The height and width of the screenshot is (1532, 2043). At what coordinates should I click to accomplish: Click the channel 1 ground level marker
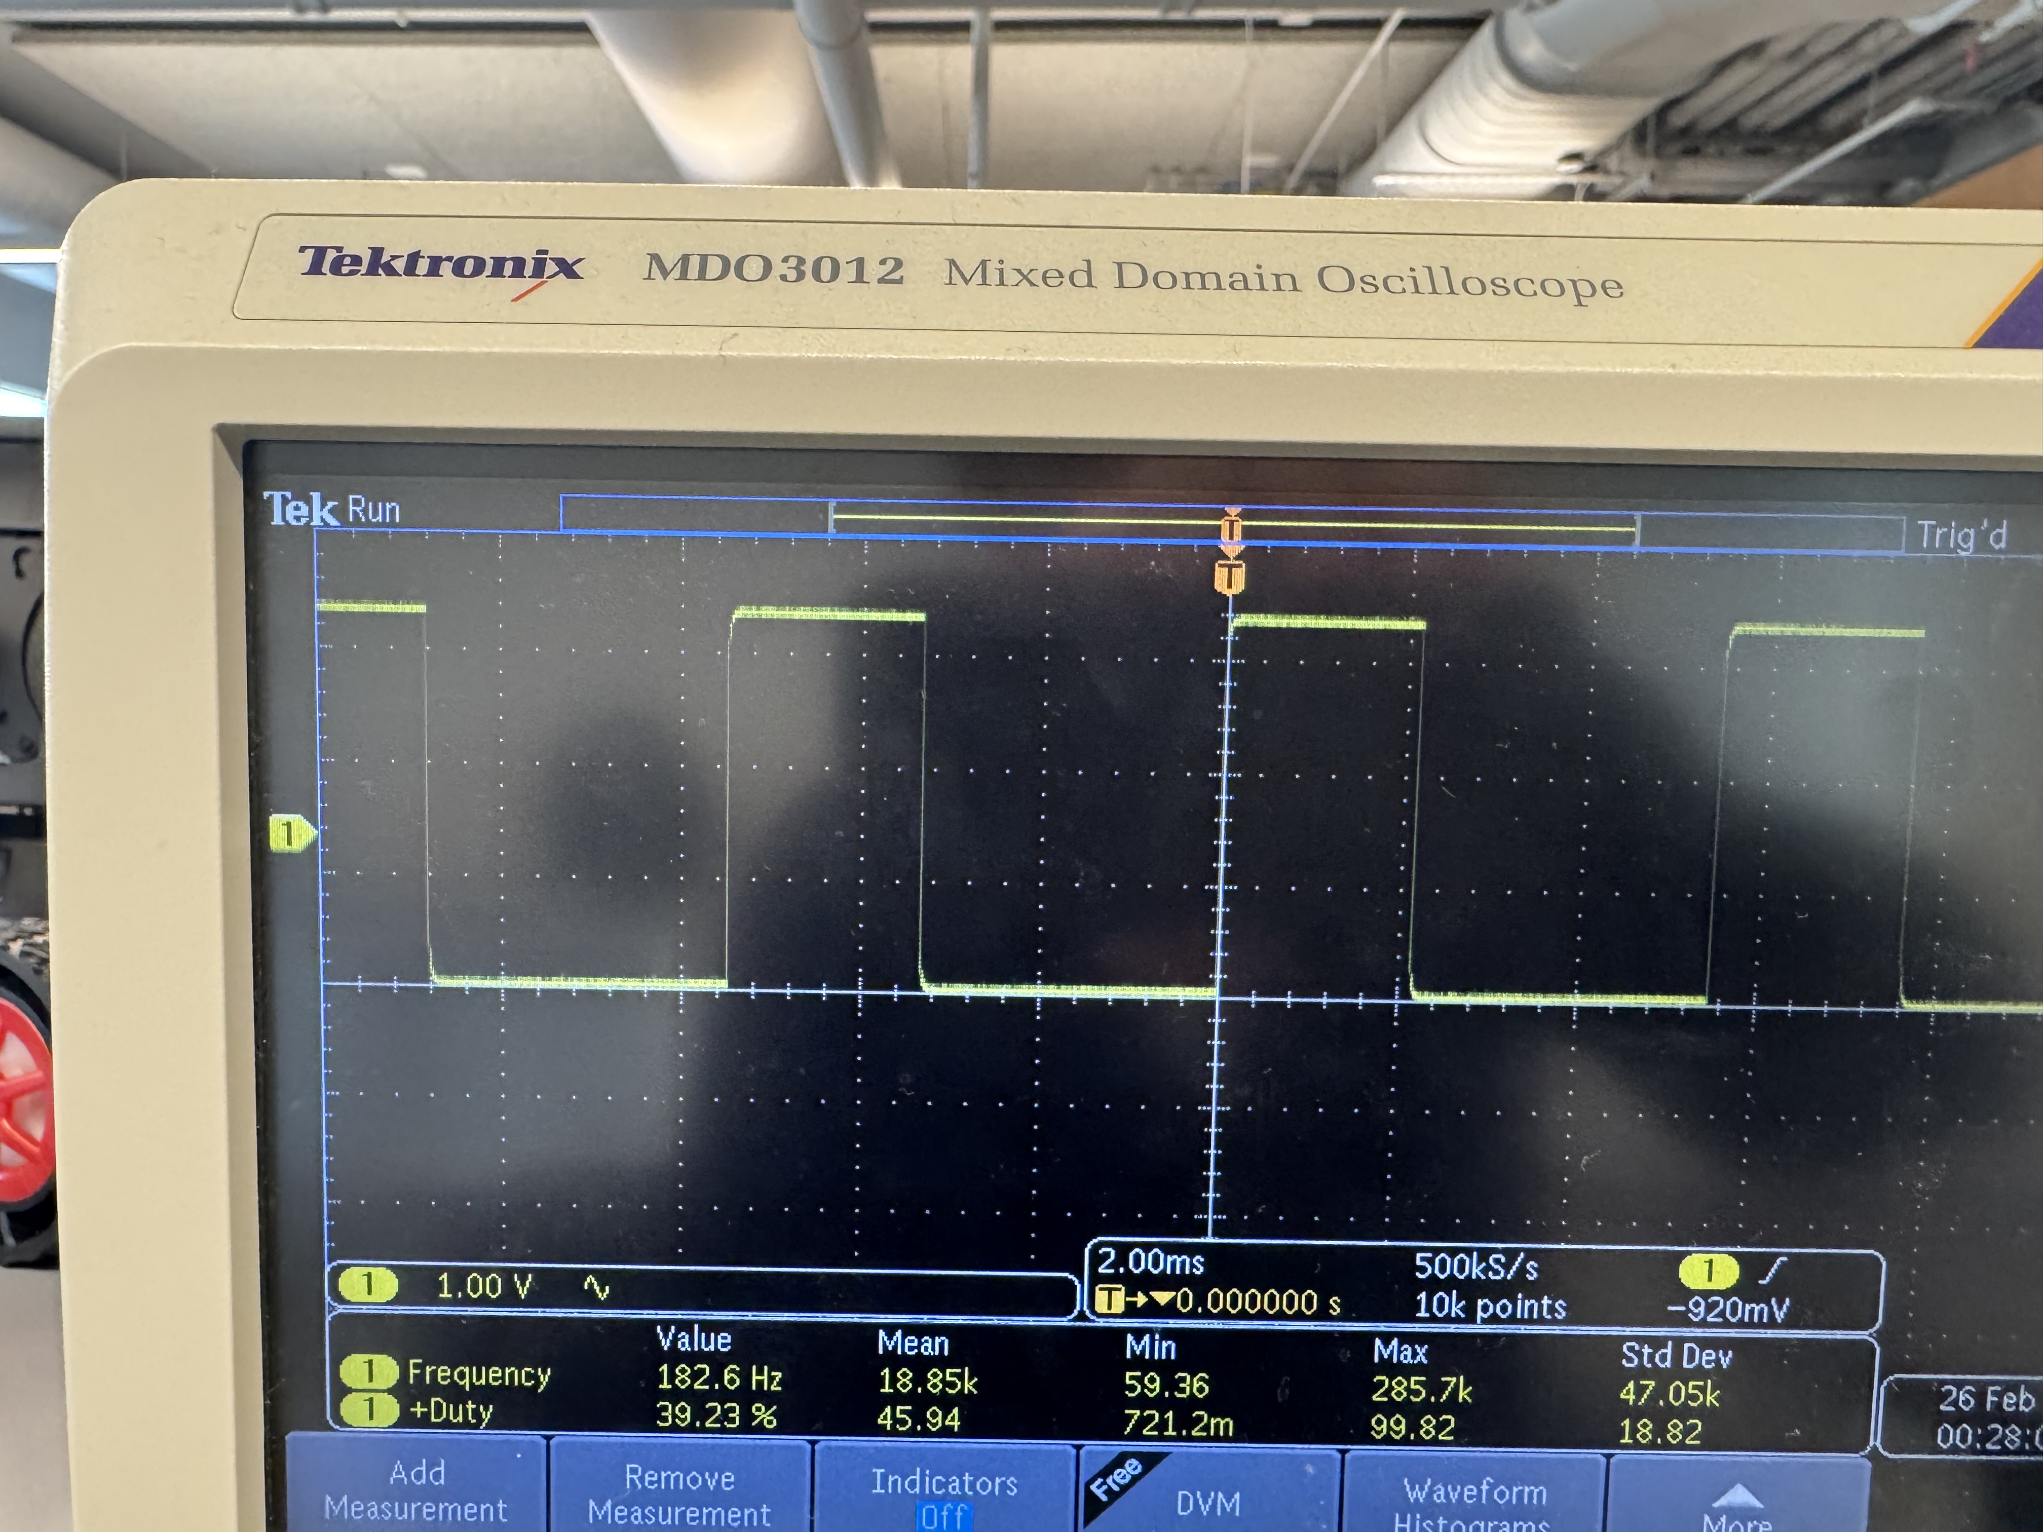pos(290,834)
